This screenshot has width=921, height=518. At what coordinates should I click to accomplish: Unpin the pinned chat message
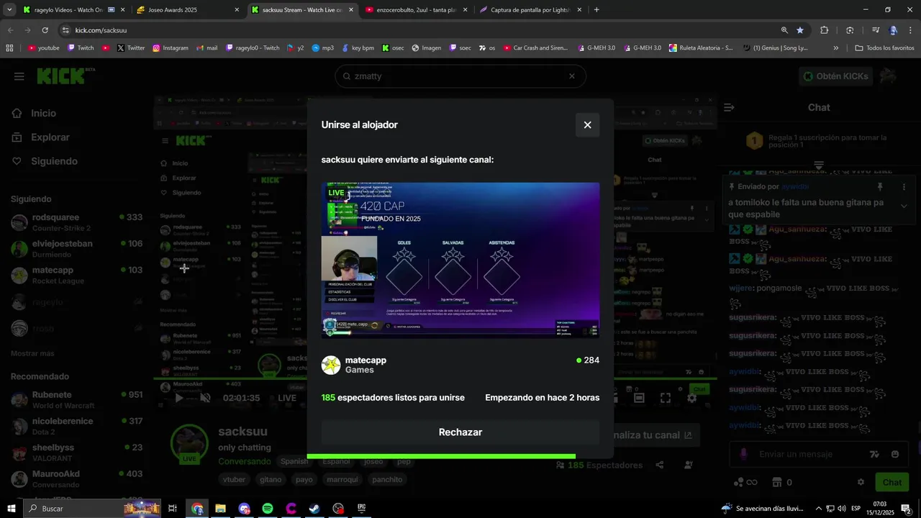879,186
